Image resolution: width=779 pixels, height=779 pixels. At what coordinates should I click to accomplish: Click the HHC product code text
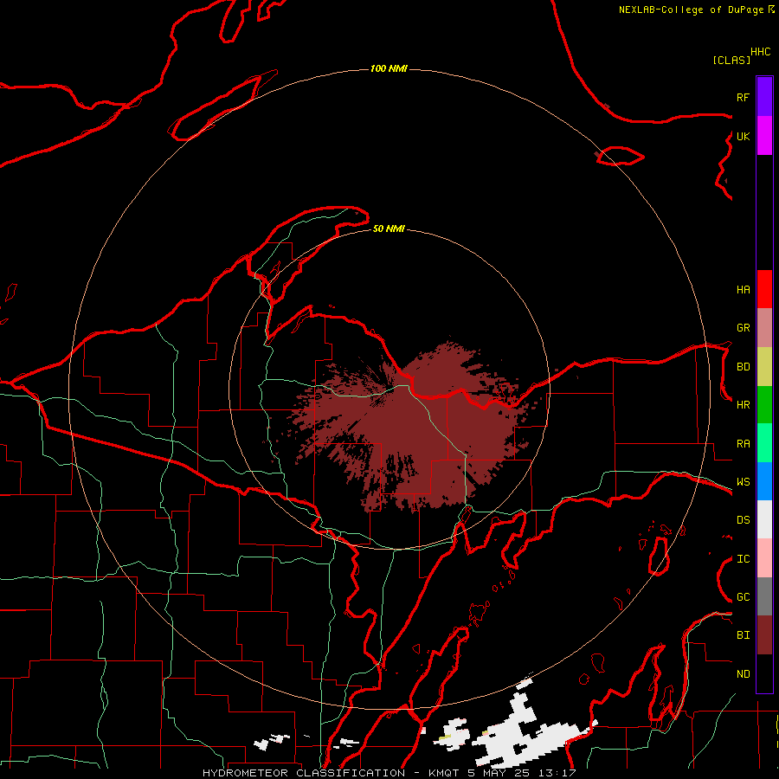pos(760,52)
